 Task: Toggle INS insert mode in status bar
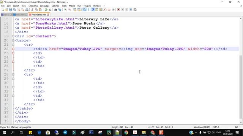[236, 127]
